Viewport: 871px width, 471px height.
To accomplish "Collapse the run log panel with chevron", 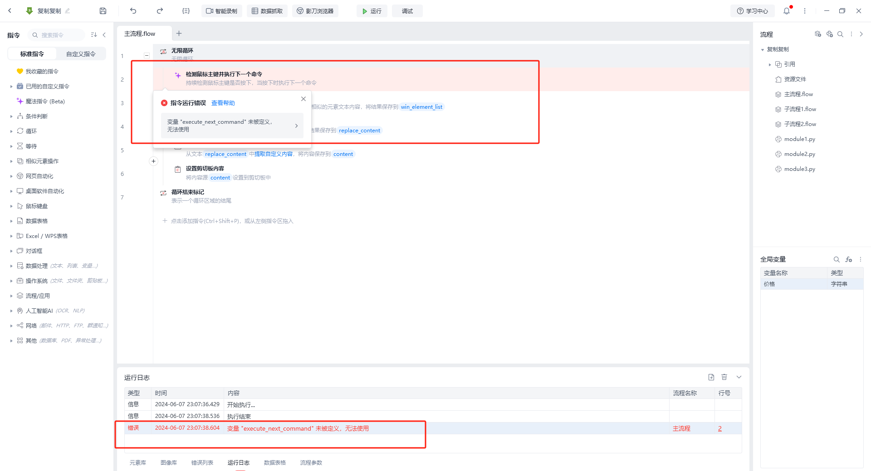I will point(739,377).
